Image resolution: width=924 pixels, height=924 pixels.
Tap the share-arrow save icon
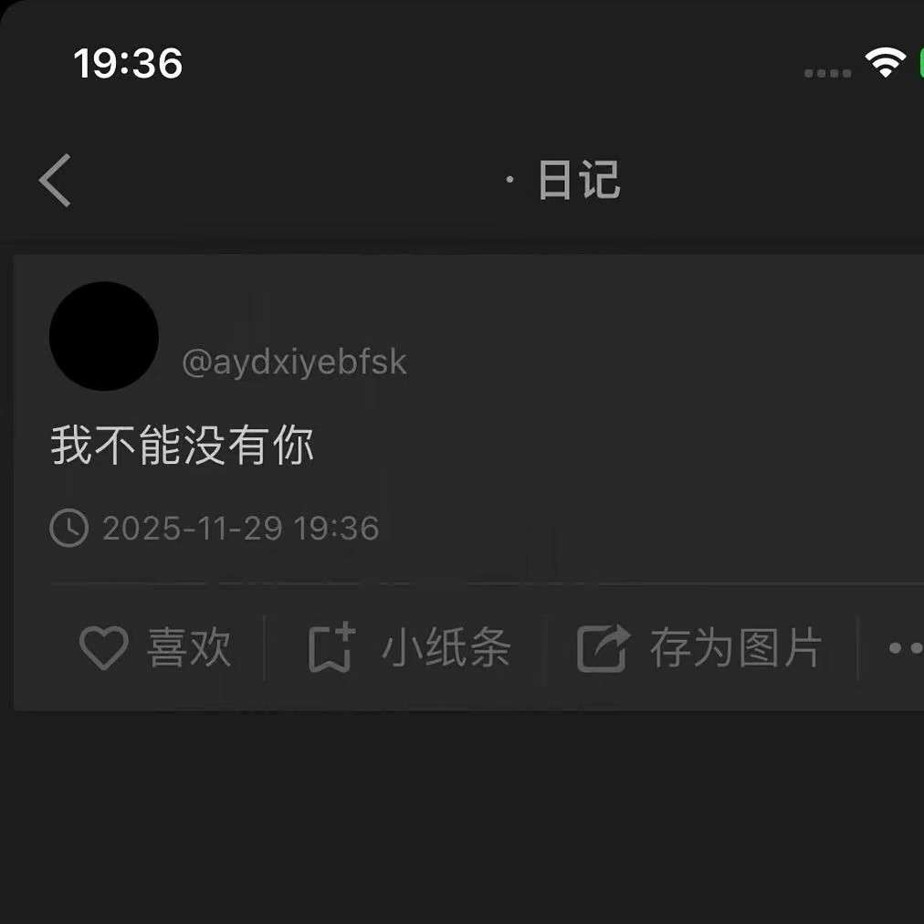click(604, 647)
